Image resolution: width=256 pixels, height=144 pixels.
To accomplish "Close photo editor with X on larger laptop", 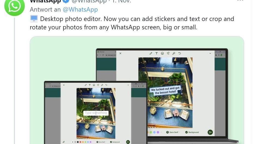I will (120, 53).
